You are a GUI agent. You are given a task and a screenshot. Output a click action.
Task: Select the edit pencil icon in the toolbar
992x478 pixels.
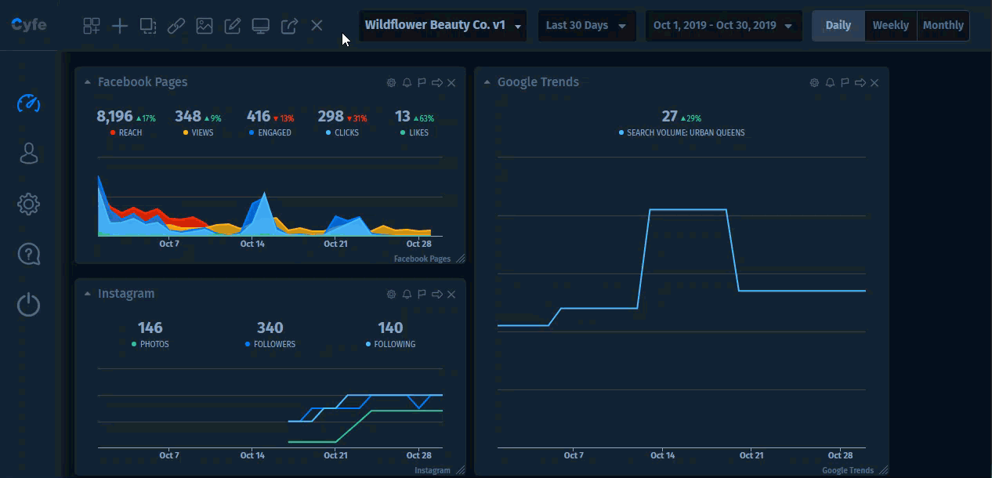[x=232, y=25]
